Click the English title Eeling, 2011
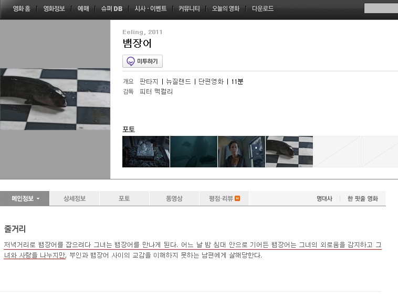The height and width of the screenshot is (297, 398). pos(142,32)
